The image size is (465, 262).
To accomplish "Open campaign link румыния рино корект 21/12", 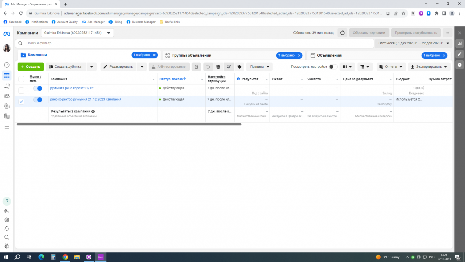I will 71,88.
